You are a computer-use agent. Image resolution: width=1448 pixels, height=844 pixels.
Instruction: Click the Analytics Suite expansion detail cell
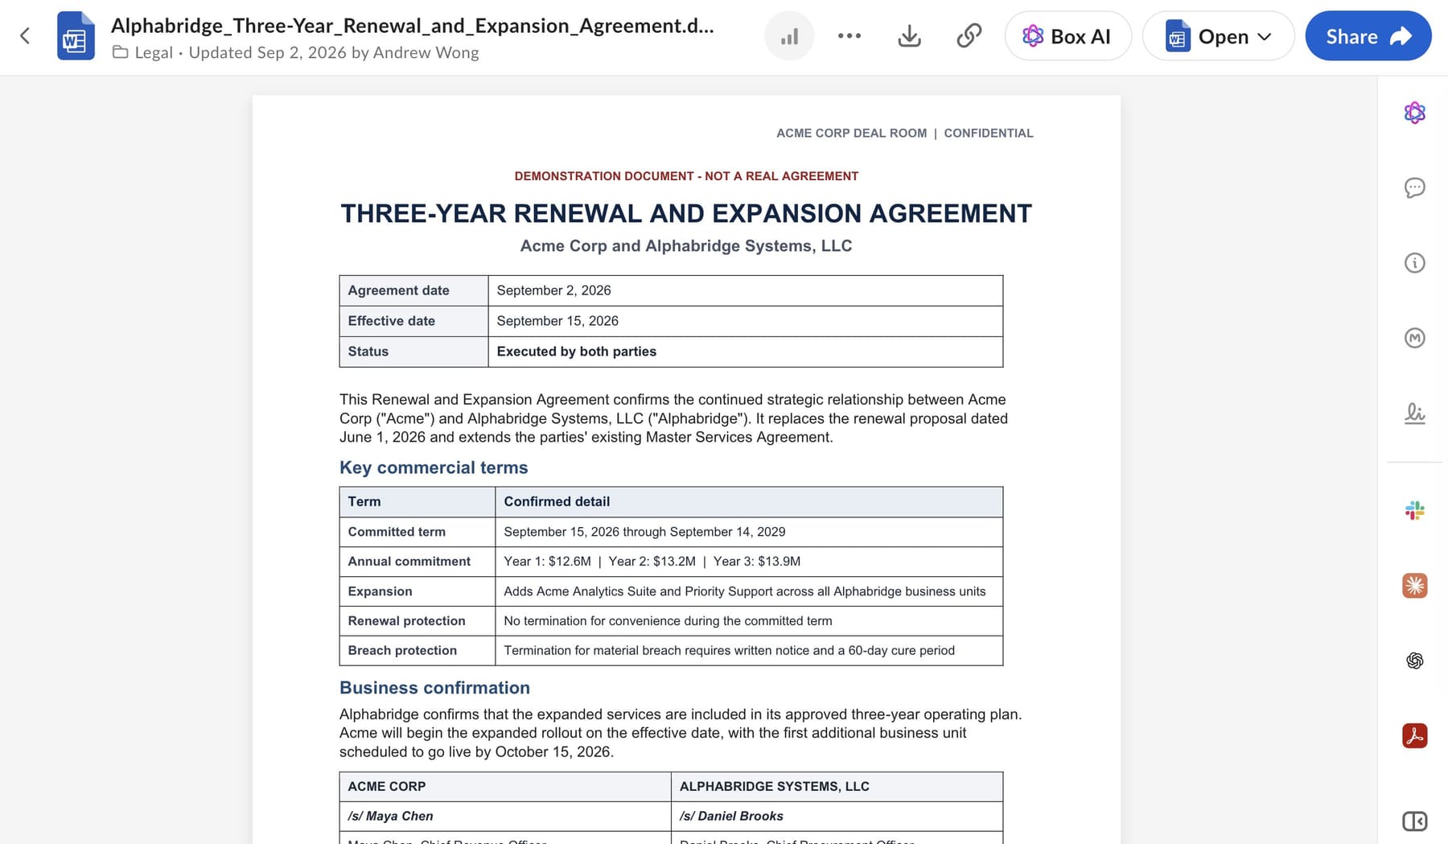(749, 591)
